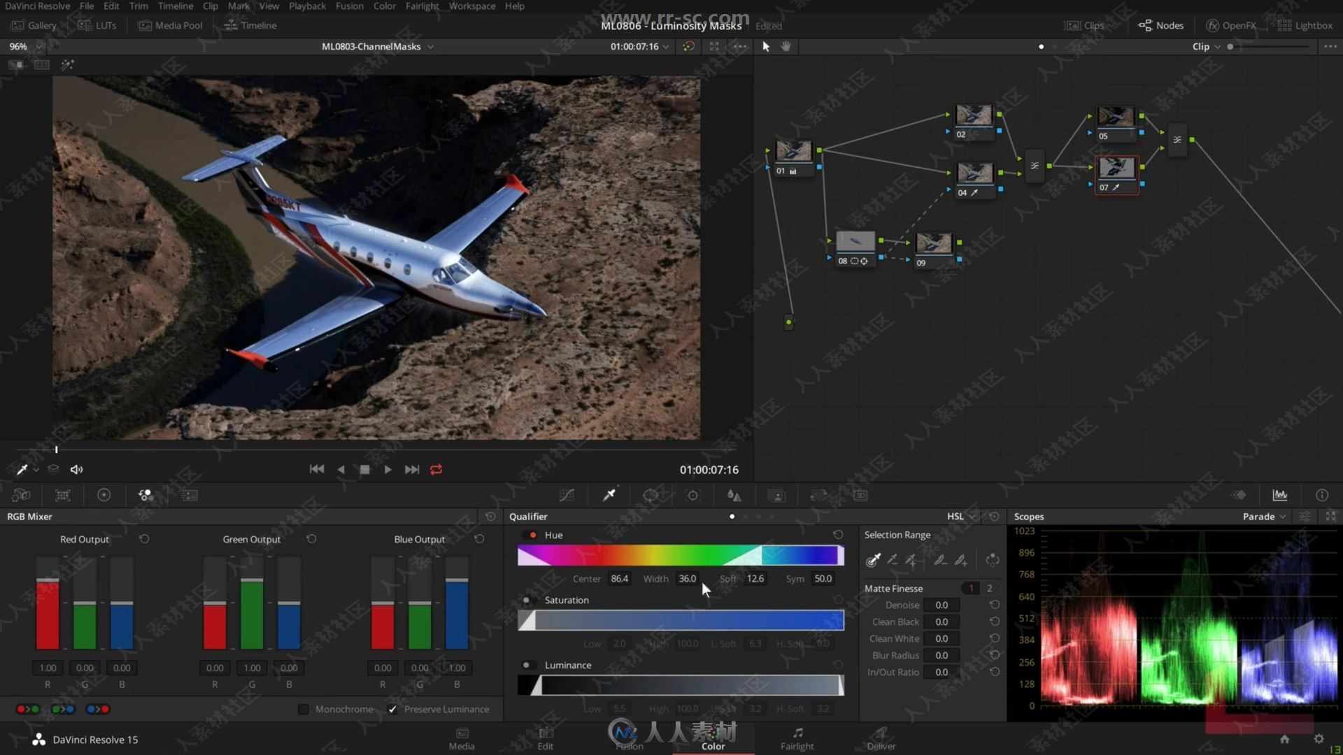Viewport: 1343px width, 755px height.
Task: Select the arrow pointer tool in node editor
Action: [x=766, y=46]
